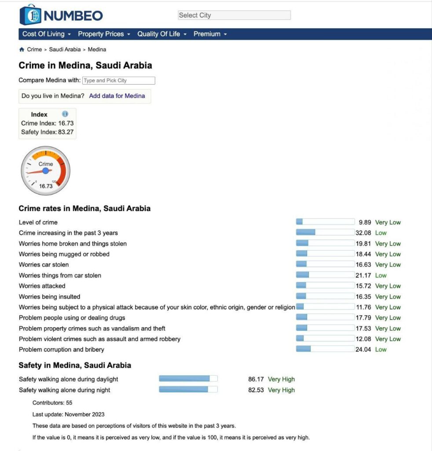Click the value 24.04
This screenshot has height=451, width=432.
coord(363,349)
